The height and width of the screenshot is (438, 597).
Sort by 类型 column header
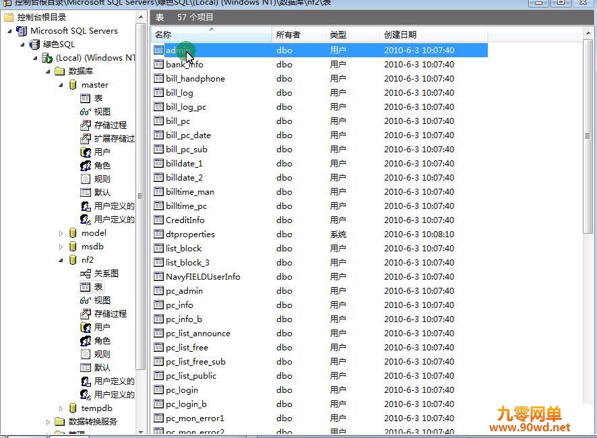point(352,34)
